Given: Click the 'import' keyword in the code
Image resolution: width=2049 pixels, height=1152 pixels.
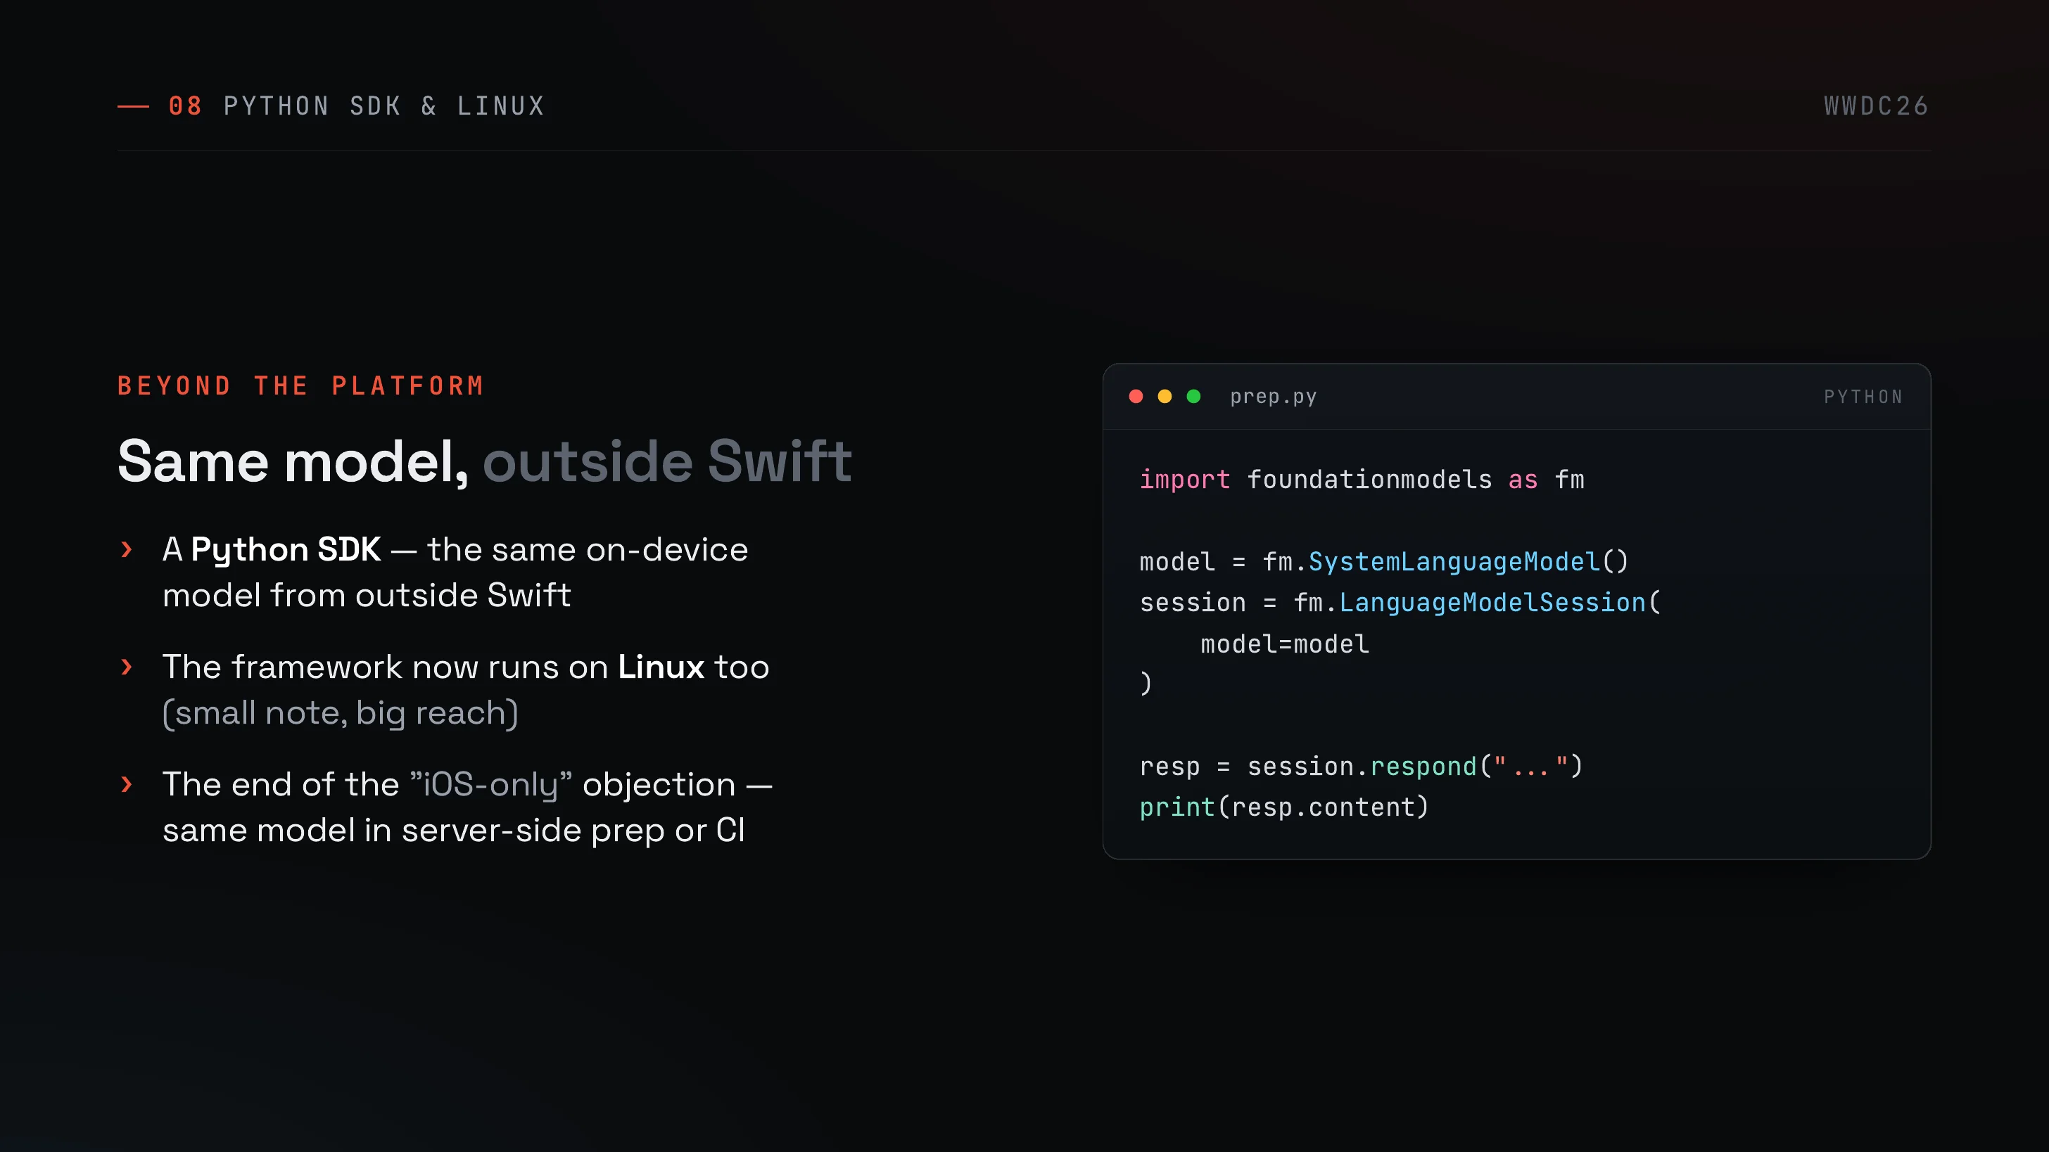Looking at the screenshot, I should pyautogui.click(x=1184, y=480).
